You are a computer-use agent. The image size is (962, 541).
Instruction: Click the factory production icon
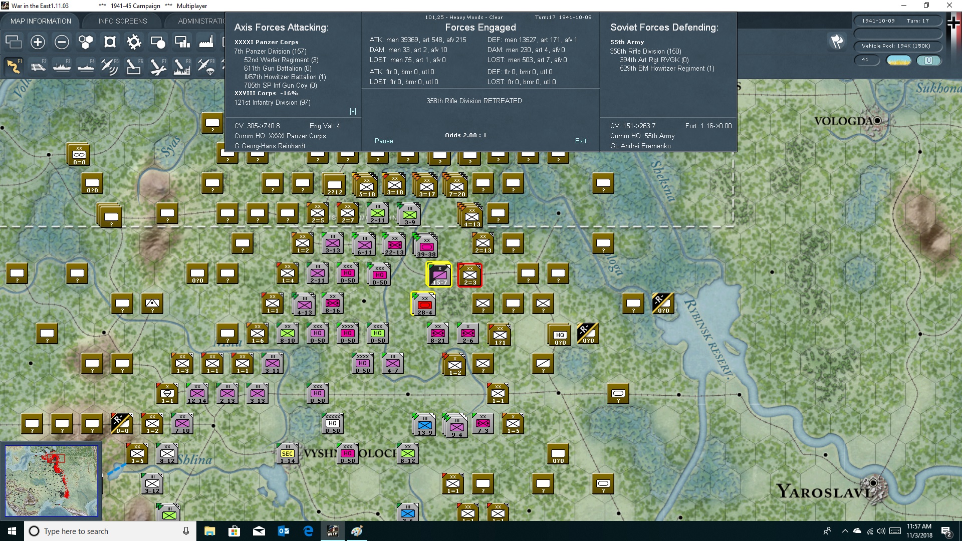pyautogui.click(x=206, y=42)
